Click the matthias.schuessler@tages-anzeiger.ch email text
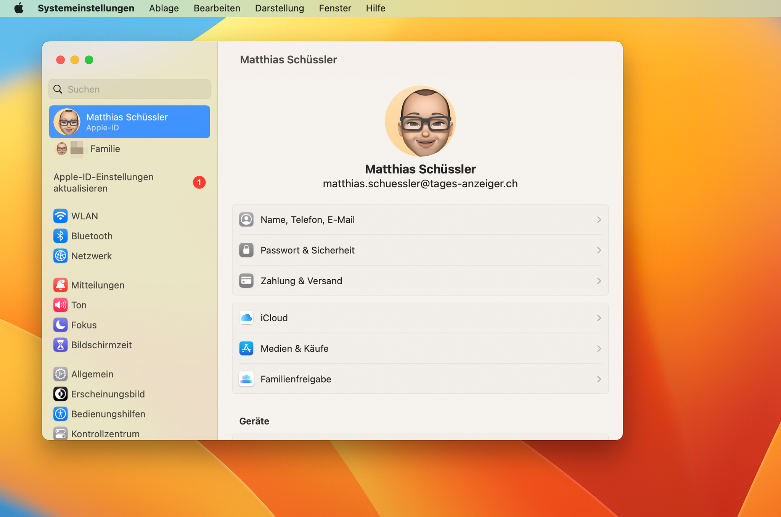 click(420, 184)
